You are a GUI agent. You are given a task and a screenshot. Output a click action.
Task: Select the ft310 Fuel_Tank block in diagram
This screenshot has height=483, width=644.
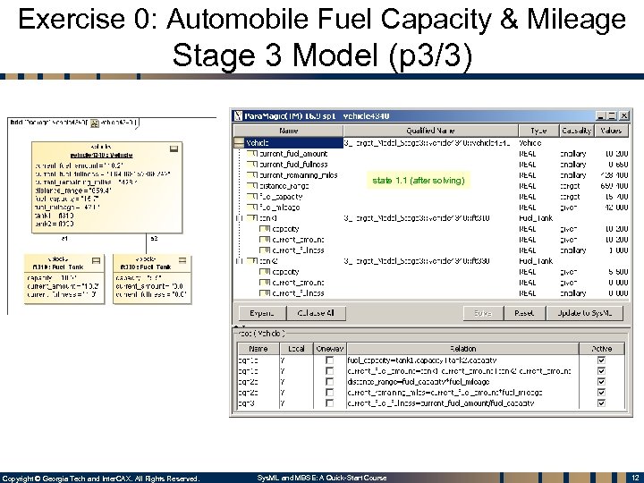[x=64, y=279]
